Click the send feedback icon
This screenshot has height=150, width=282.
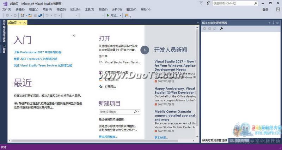208,3
